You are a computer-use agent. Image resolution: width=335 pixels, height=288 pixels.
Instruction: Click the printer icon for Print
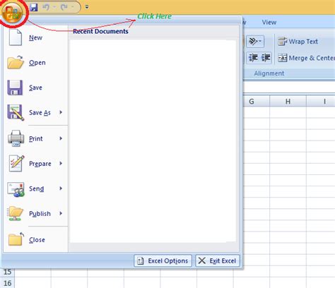pos(16,138)
